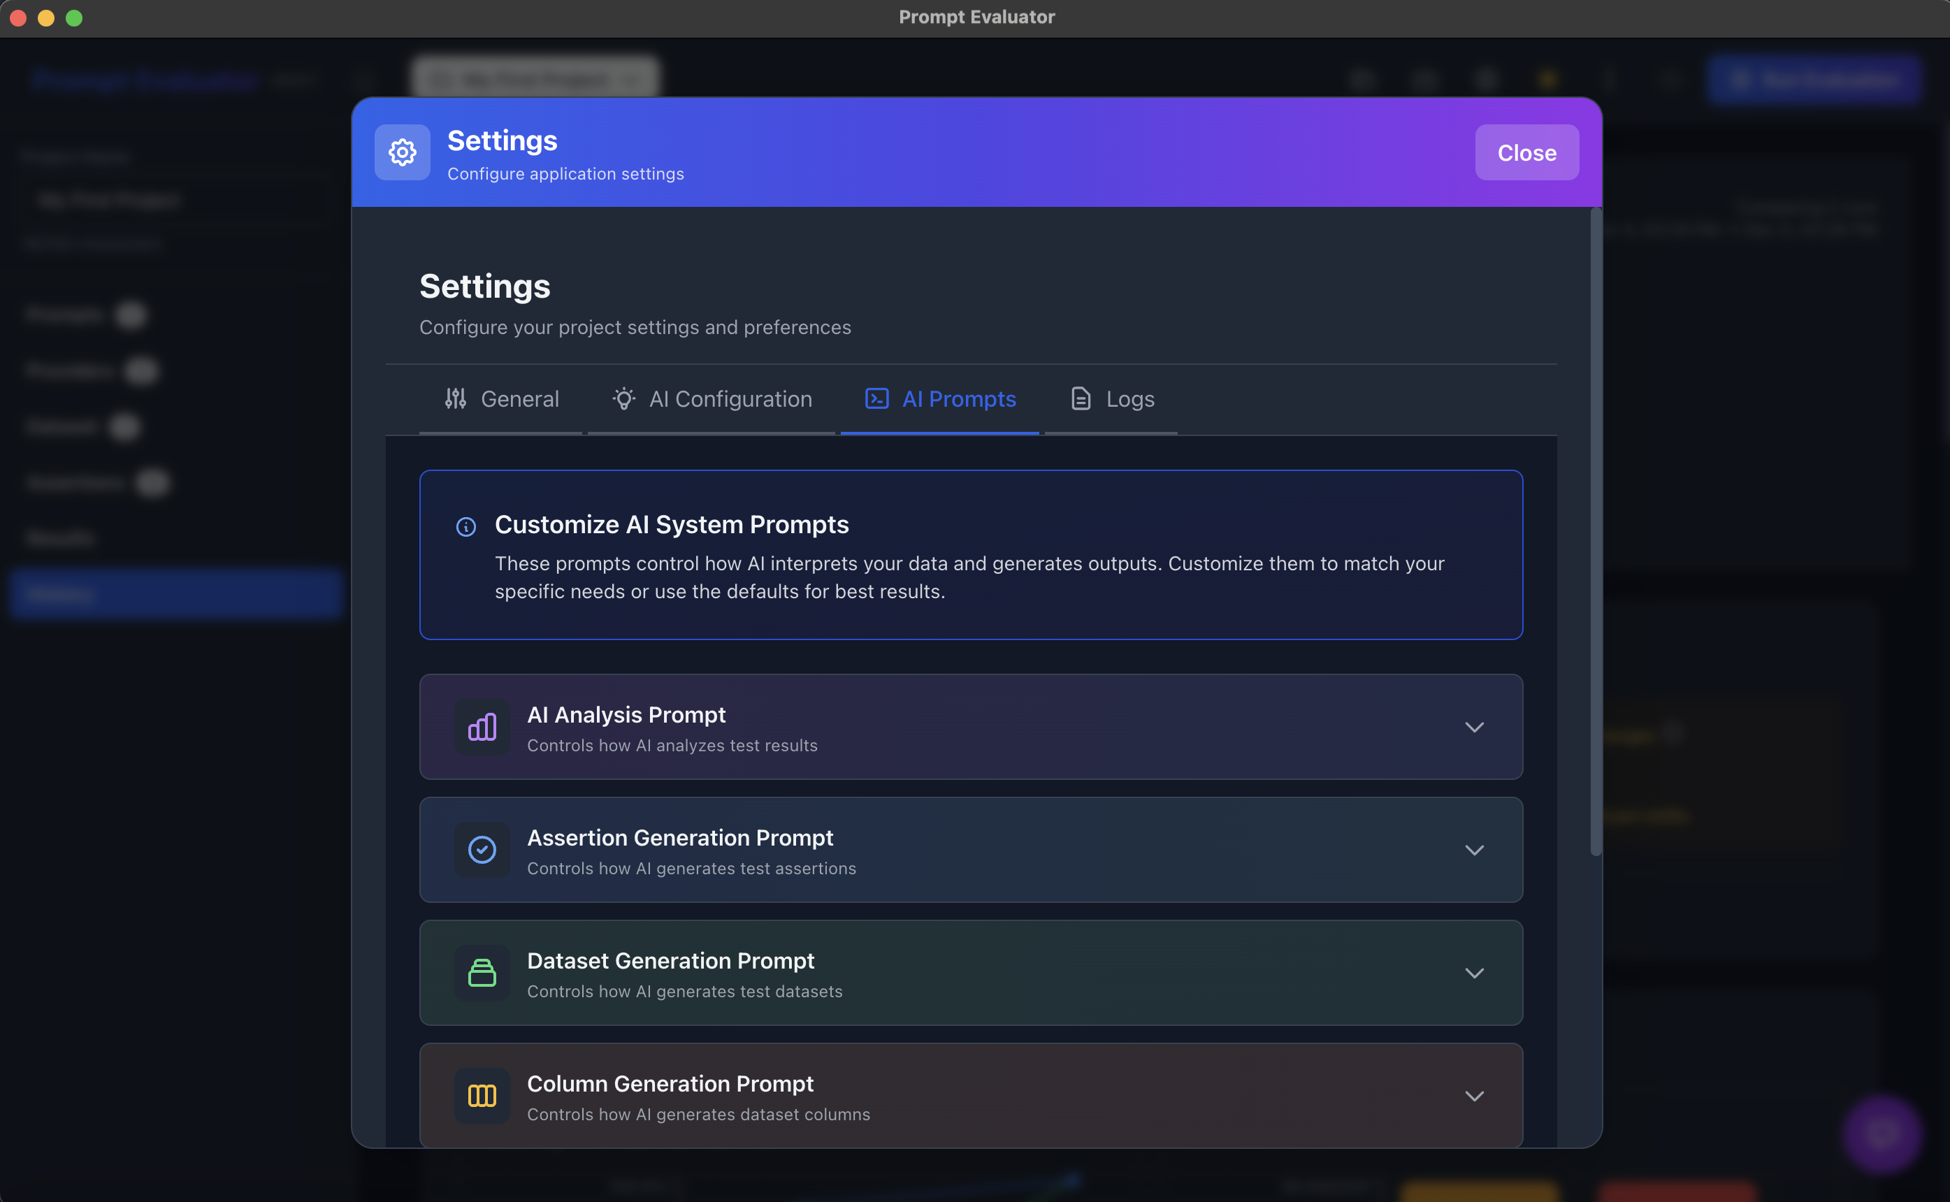This screenshot has height=1202, width=1950.
Task: Click the document icon on Logs tab
Action: 1081,398
